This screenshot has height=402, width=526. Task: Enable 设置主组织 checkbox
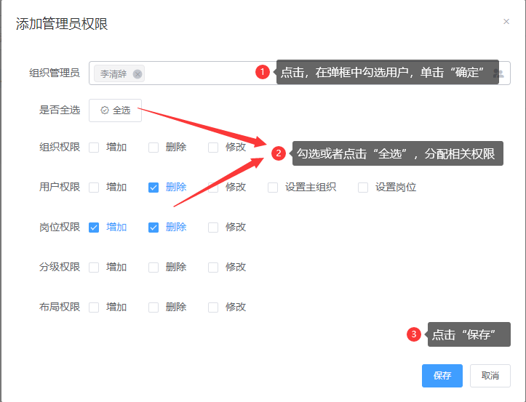[x=273, y=188]
